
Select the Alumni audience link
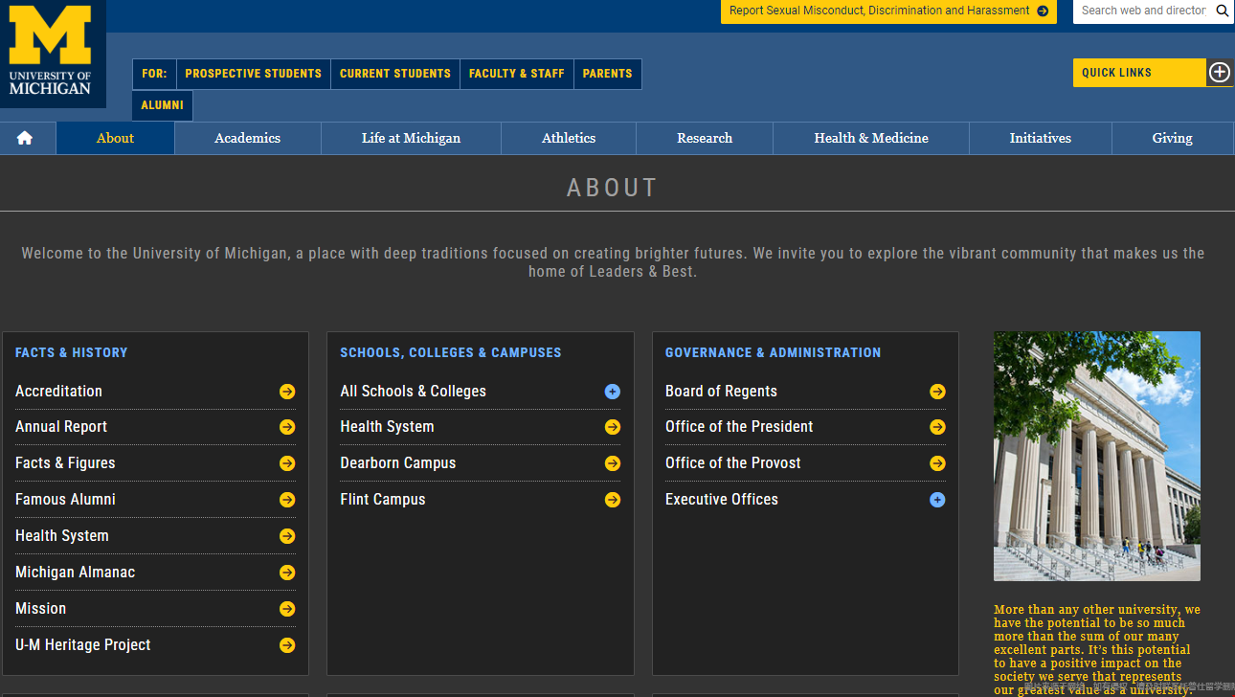click(163, 105)
